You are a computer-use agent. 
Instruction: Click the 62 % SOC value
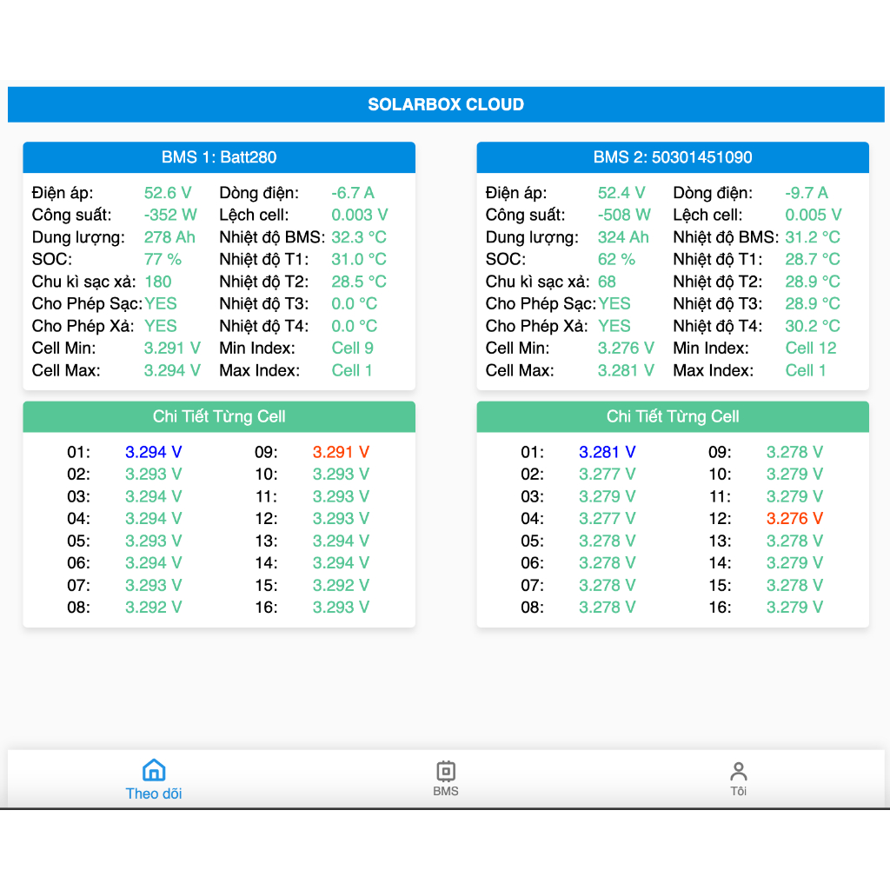click(x=616, y=259)
